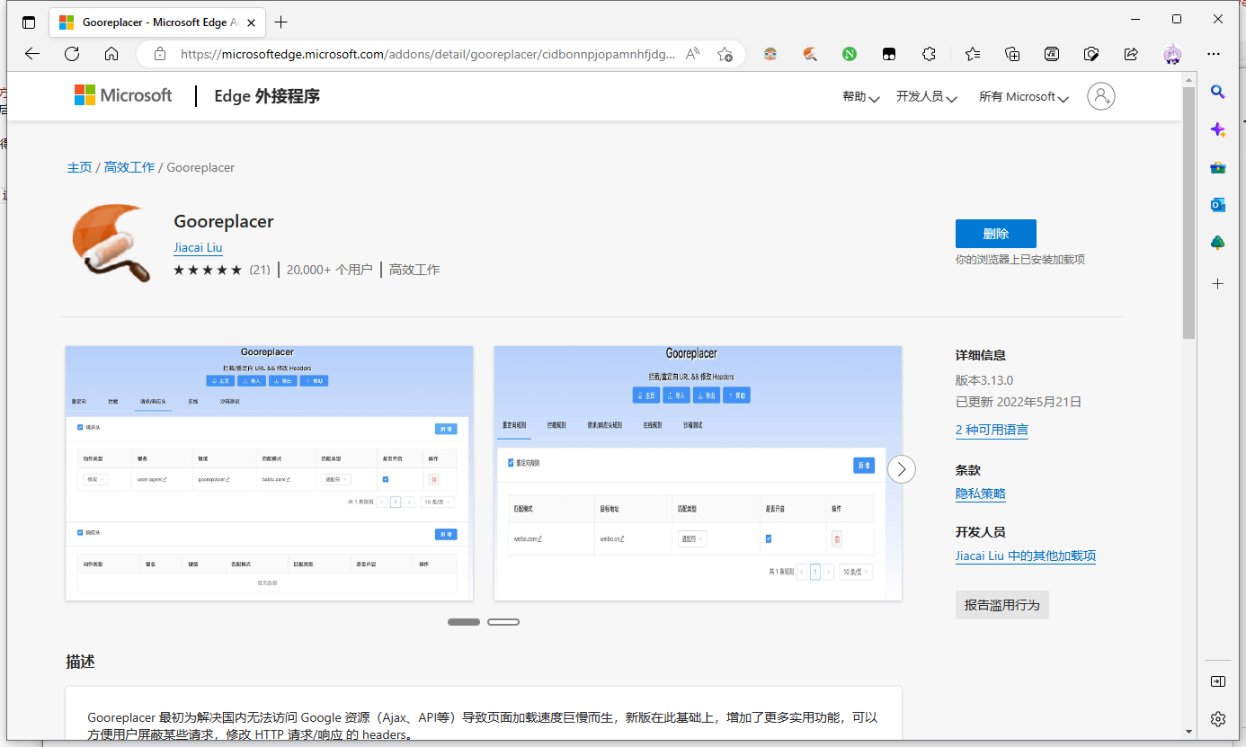1246x747 pixels.
Task: Open the 隐私策略 link
Action: pos(980,494)
